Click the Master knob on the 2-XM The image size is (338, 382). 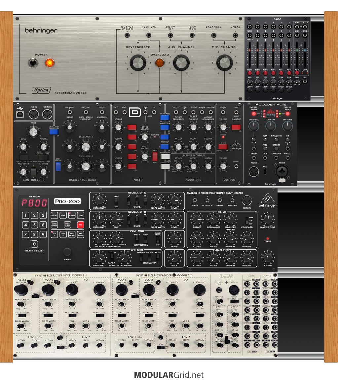[219, 301]
